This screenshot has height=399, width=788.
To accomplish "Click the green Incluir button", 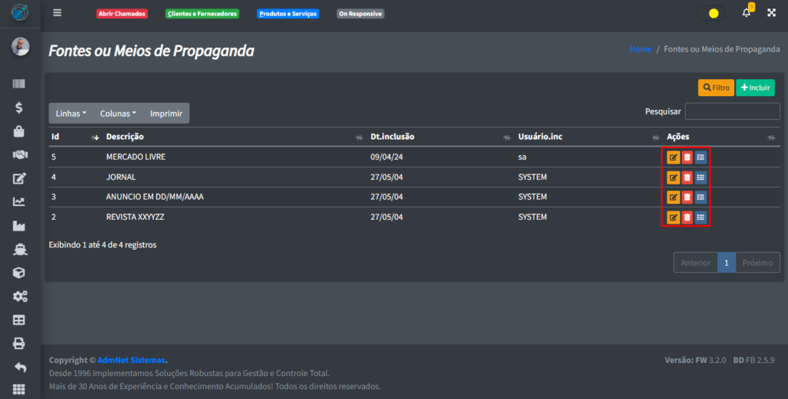I will coord(755,88).
